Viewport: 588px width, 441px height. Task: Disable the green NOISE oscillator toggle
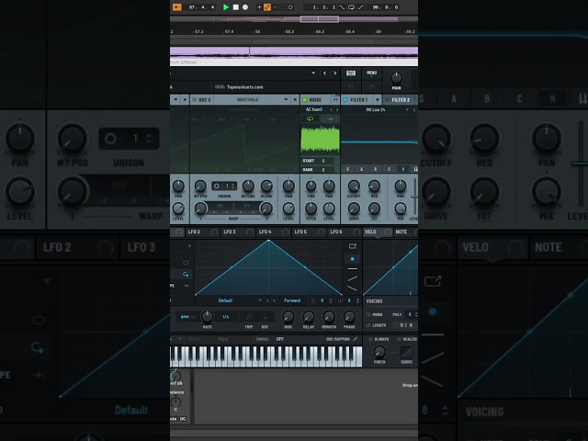(x=304, y=100)
